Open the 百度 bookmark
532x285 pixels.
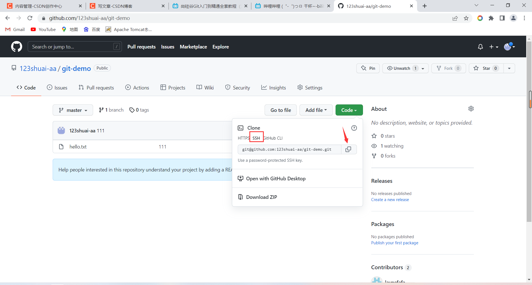coord(92,29)
